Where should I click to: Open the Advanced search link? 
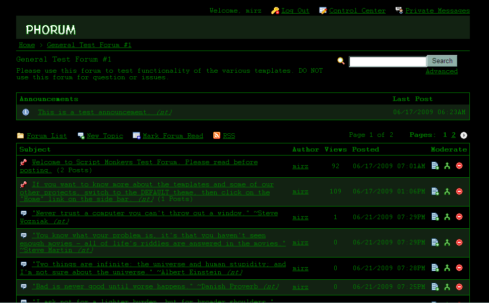[x=442, y=71]
